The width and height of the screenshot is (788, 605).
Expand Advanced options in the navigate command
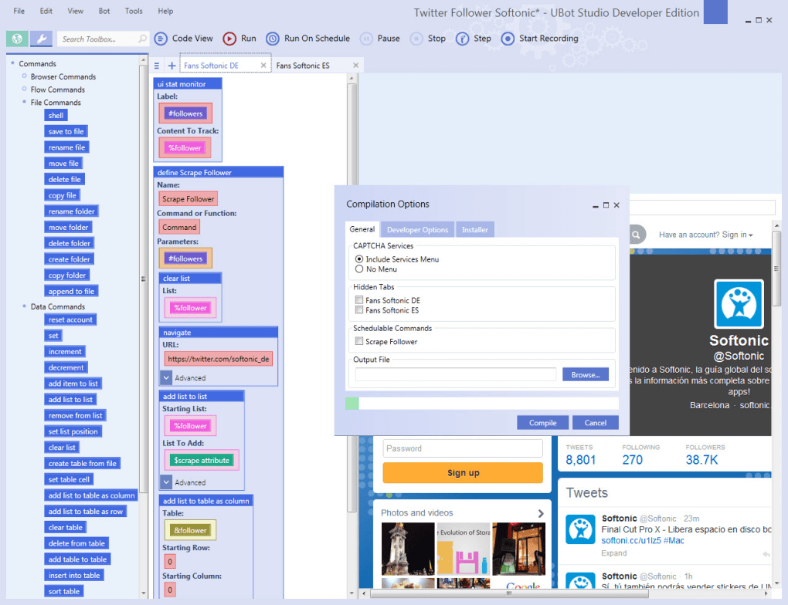click(x=166, y=377)
